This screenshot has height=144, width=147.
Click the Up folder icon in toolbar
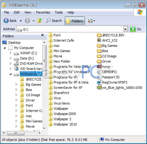click(x=40, y=21)
